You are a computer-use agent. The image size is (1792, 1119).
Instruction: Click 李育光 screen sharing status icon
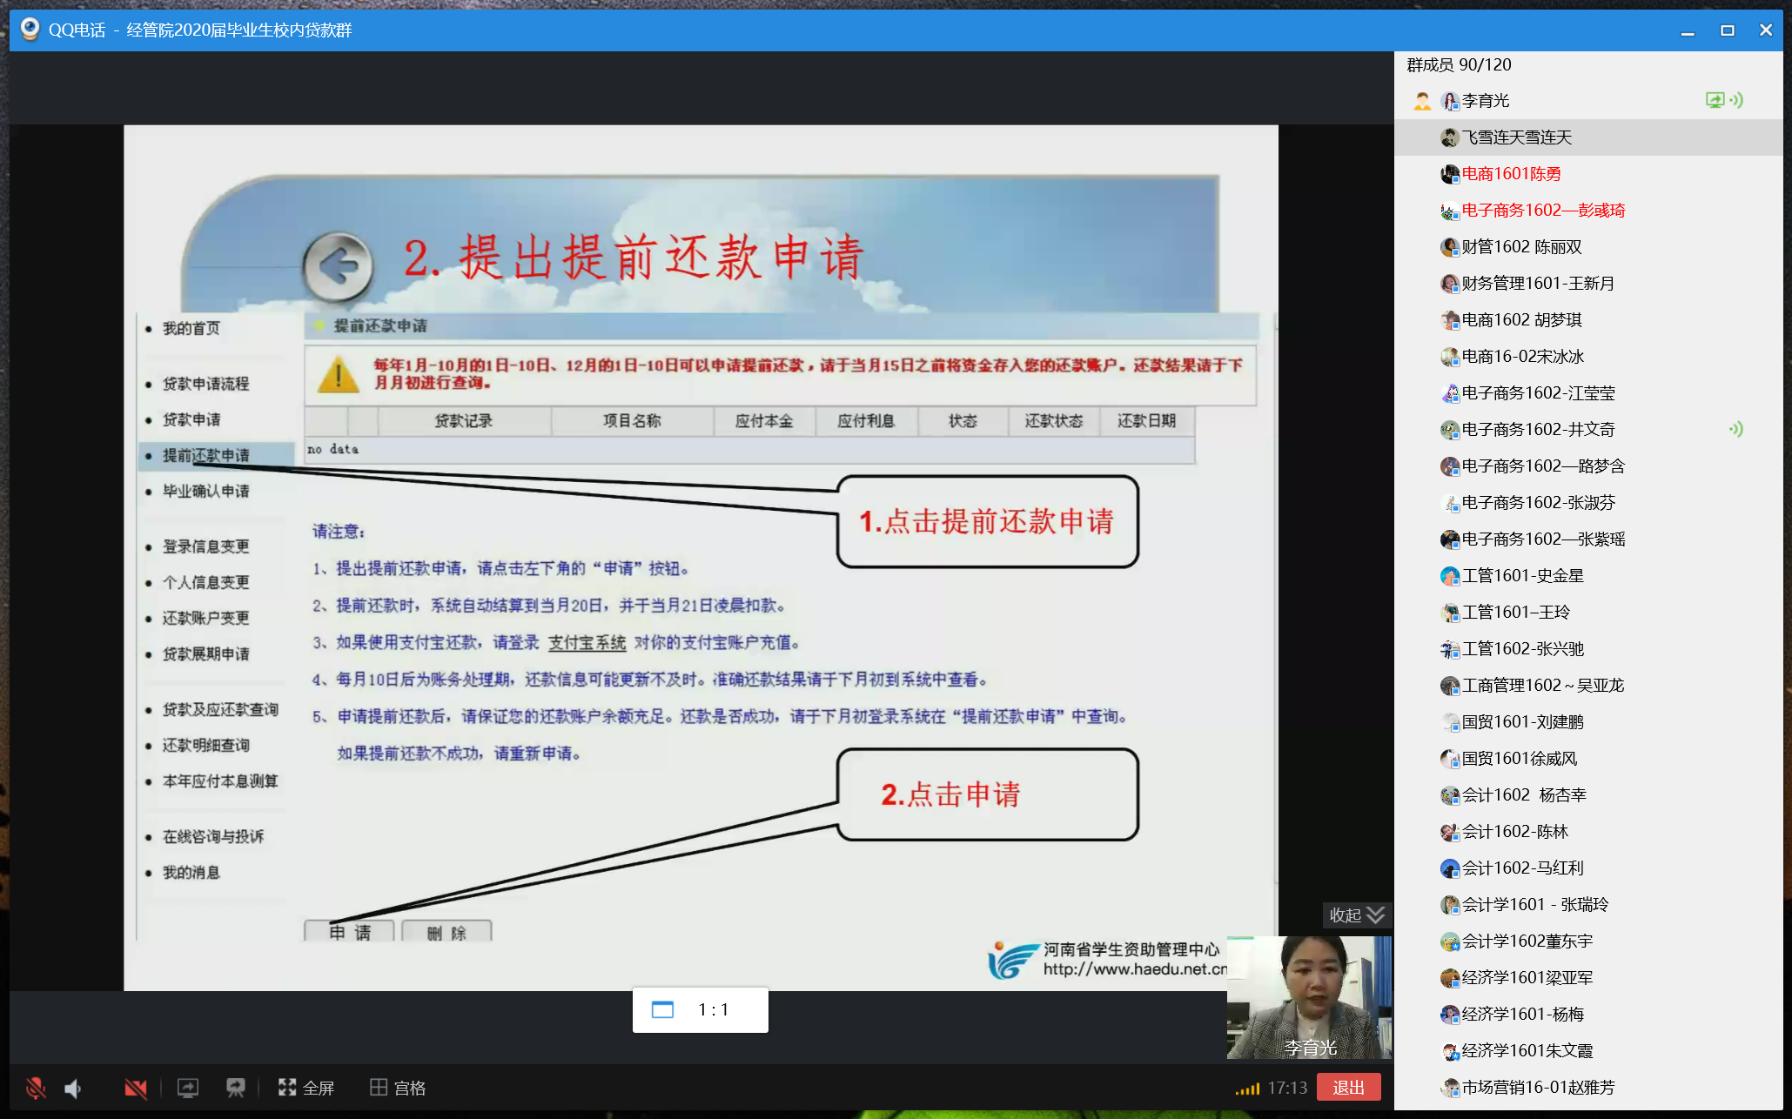tap(1715, 100)
